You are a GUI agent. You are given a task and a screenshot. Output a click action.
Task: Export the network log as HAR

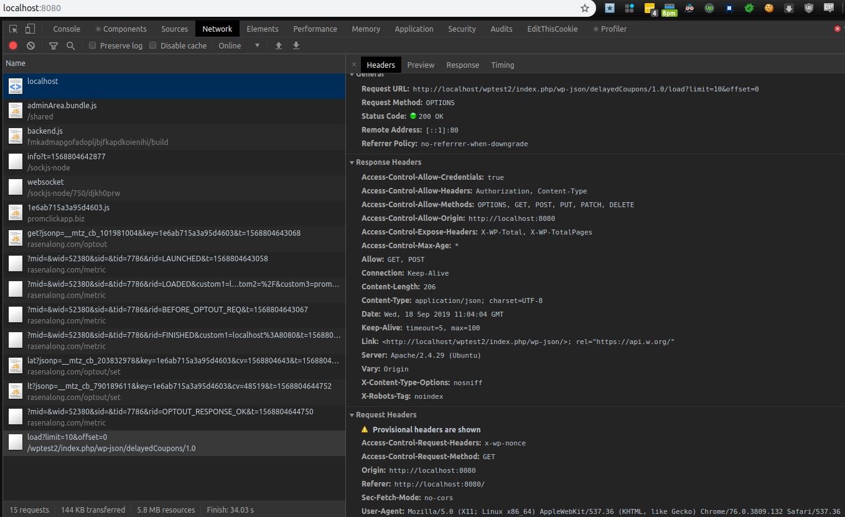click(296, 45)
